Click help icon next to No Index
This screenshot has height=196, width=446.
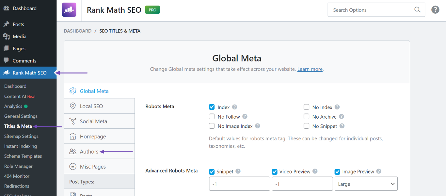(337, 107)
